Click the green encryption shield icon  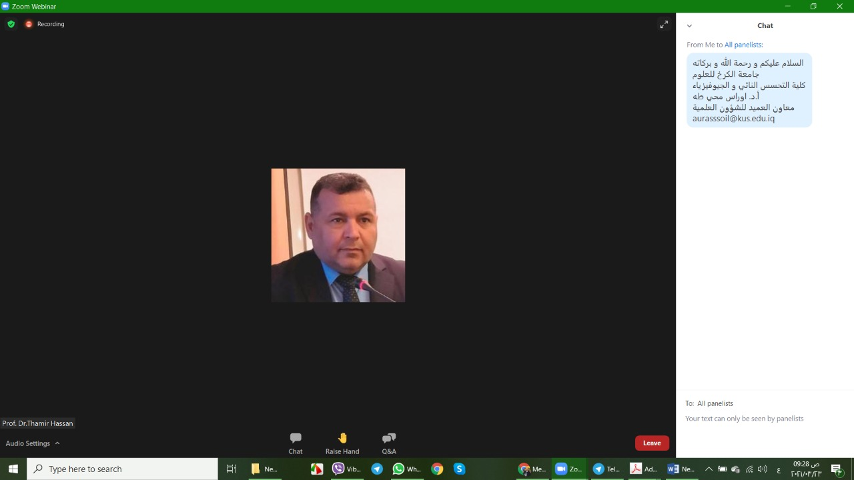click(x=11, y=24)
